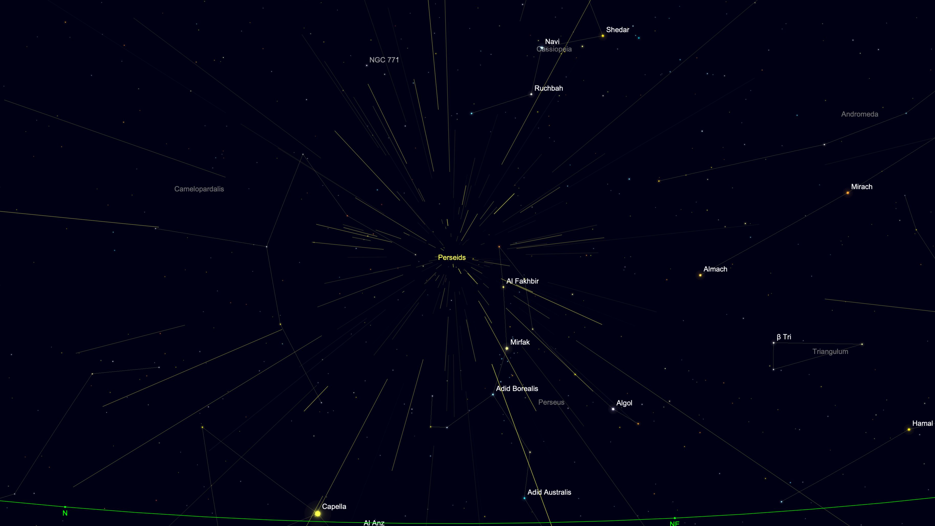This screenshot has width=935, height=526.
Task: Select the Adid Australis label
Action: (x=549, y=492)
